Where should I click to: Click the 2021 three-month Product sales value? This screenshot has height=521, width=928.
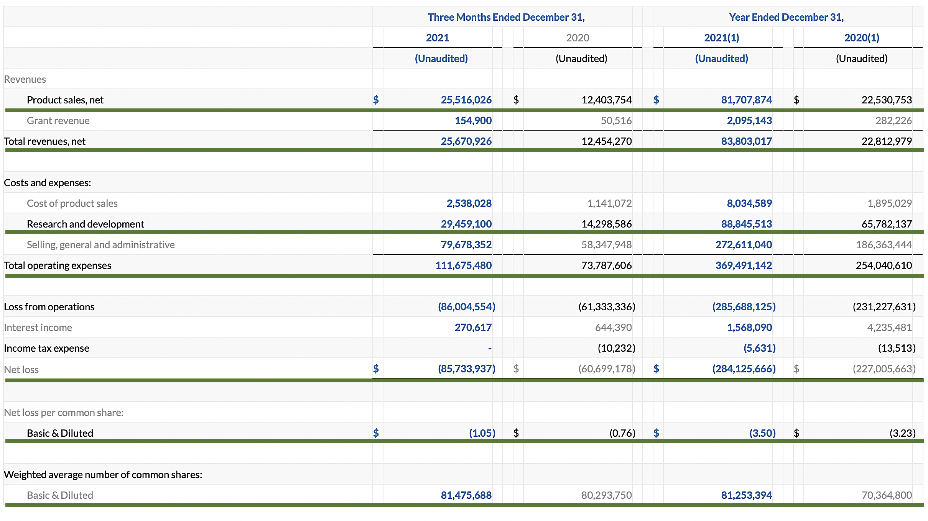[x=466, y=100]
